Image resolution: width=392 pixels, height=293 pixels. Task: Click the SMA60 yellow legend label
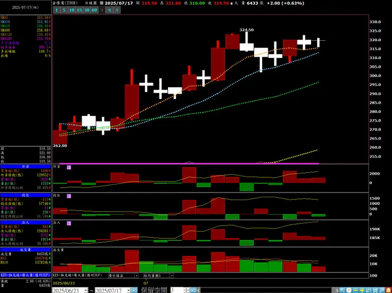click(5, 30)
